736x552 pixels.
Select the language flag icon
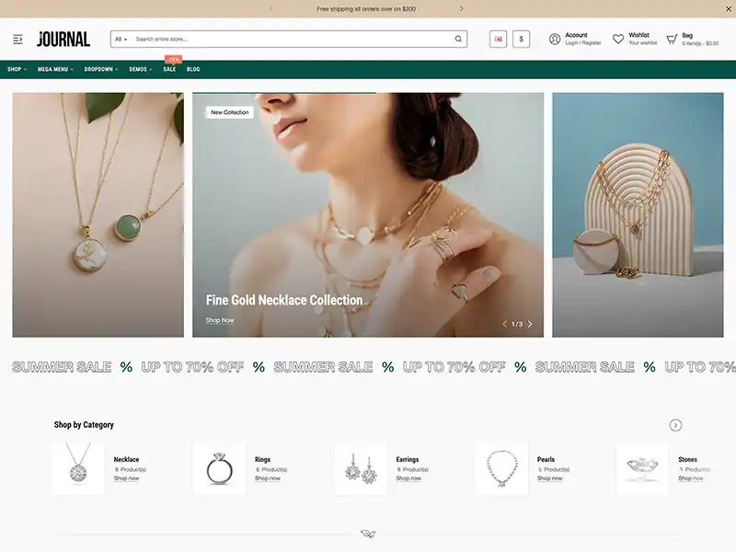(498, 38)
